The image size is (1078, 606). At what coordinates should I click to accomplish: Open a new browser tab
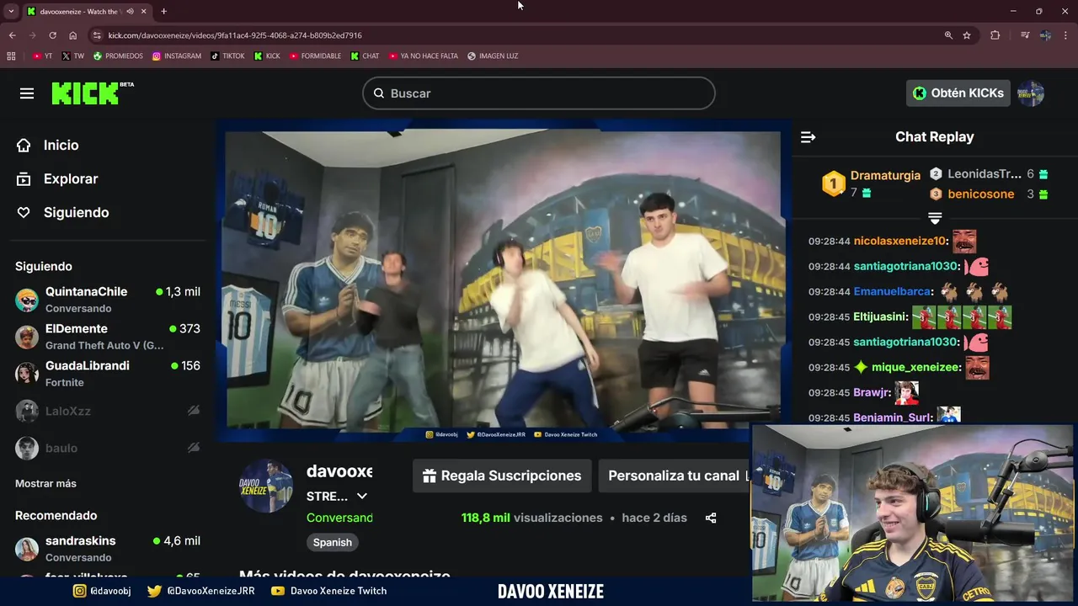click(163, 12)
